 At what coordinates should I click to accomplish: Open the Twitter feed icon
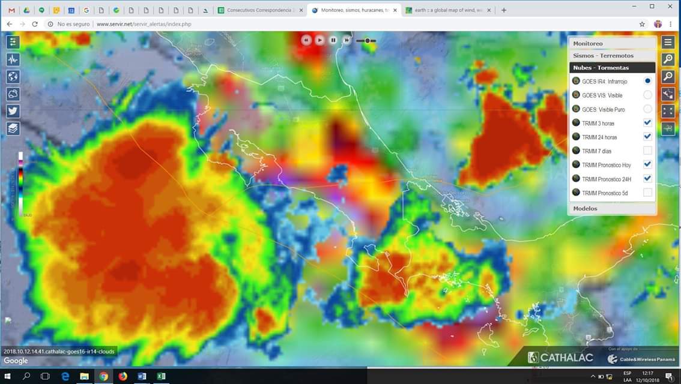[x=13, y=111]
